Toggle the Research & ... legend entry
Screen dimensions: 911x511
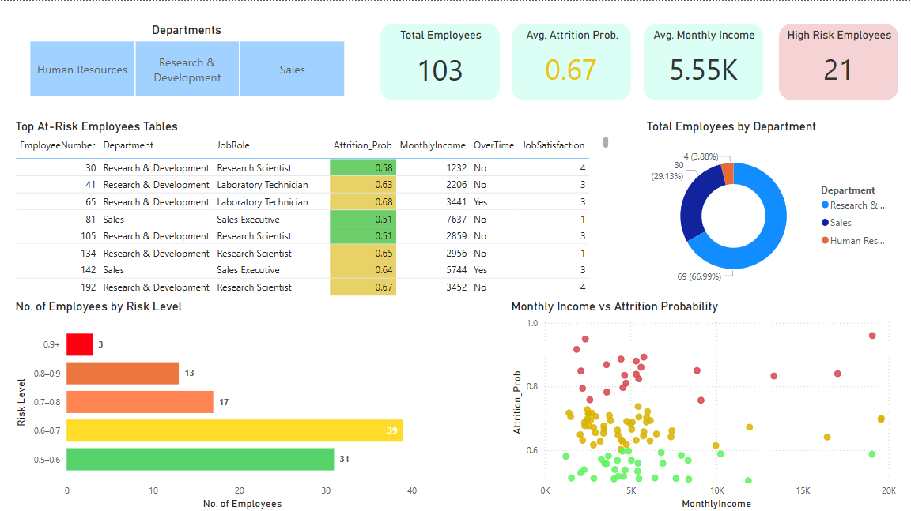856,204
